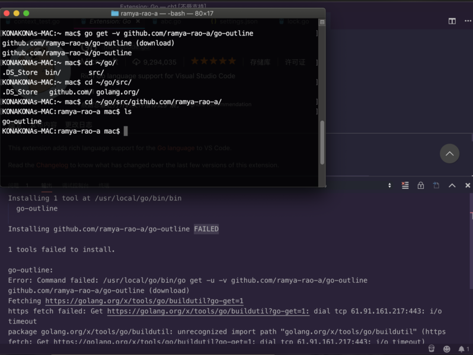
Task: Toggle the output scroll lock padlock
Action: 420,185
